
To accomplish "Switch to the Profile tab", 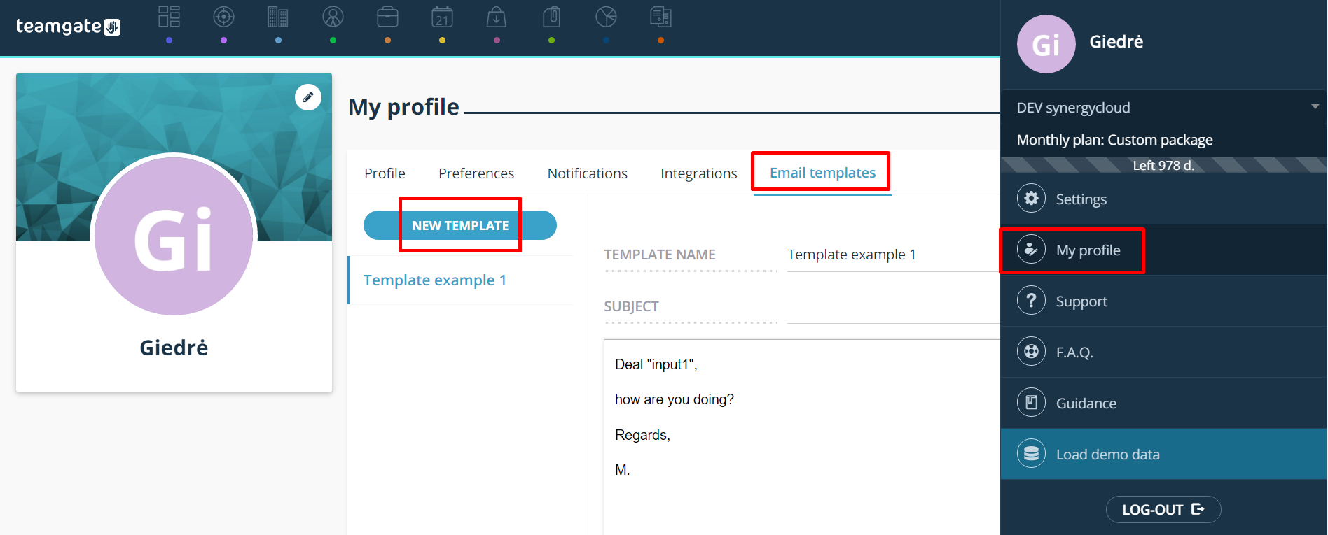I will [x=385, y=173].
